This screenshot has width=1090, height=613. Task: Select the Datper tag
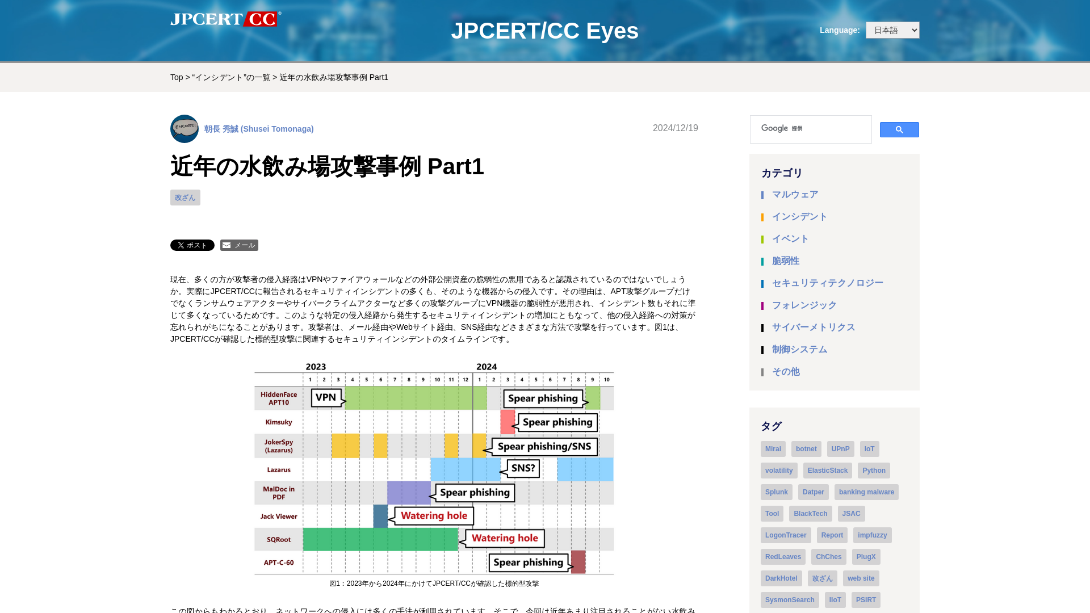pos(813,492)
